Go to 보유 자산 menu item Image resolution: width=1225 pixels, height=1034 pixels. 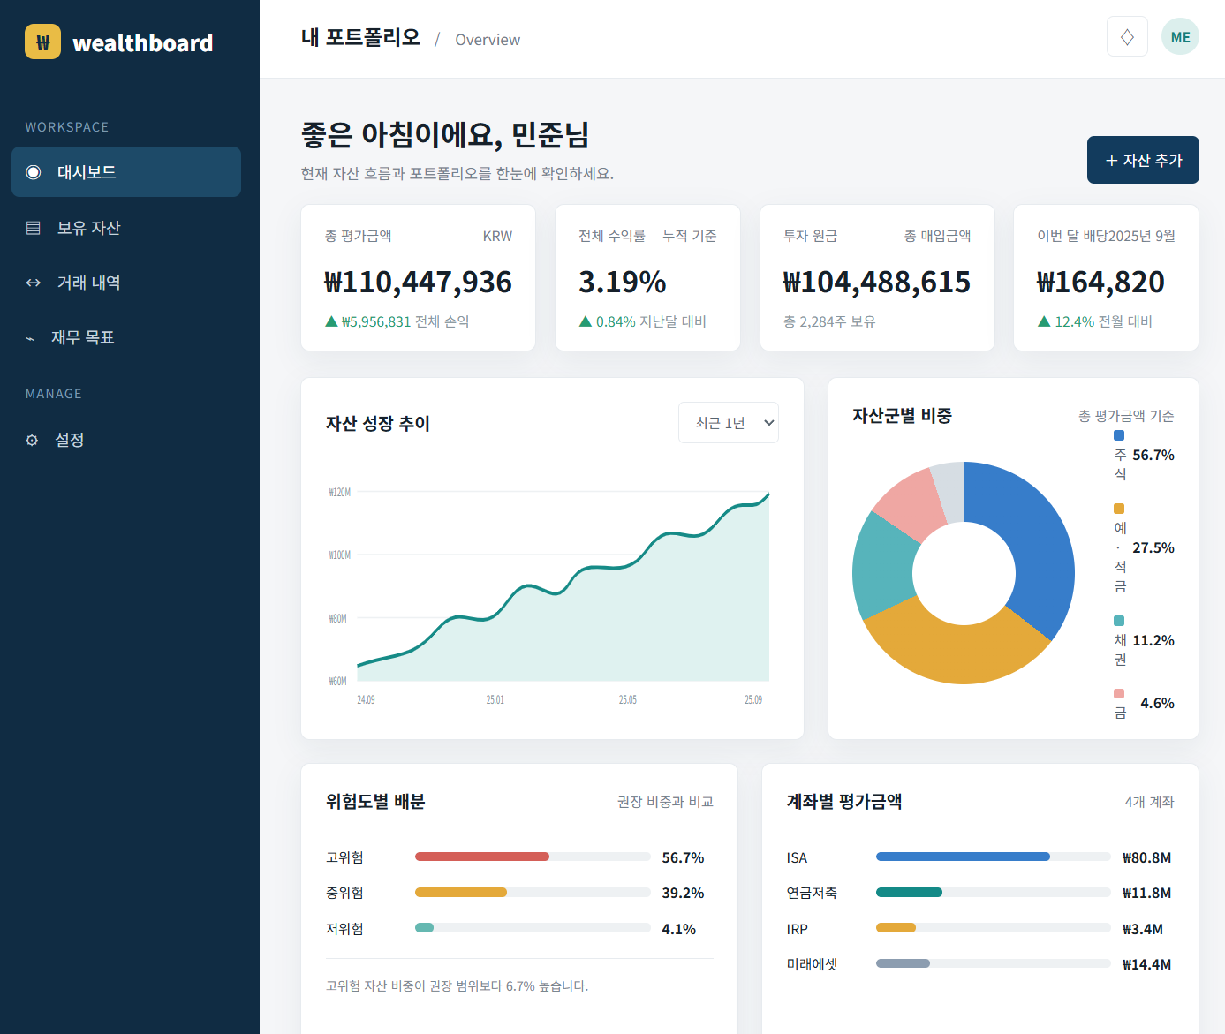click(x=126, y=228)
